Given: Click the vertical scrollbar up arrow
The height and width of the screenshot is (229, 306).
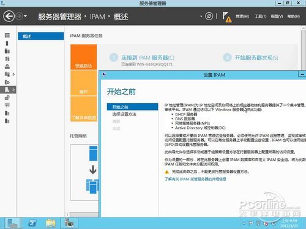Looking at the screenshot, I should tap(304, 29).
